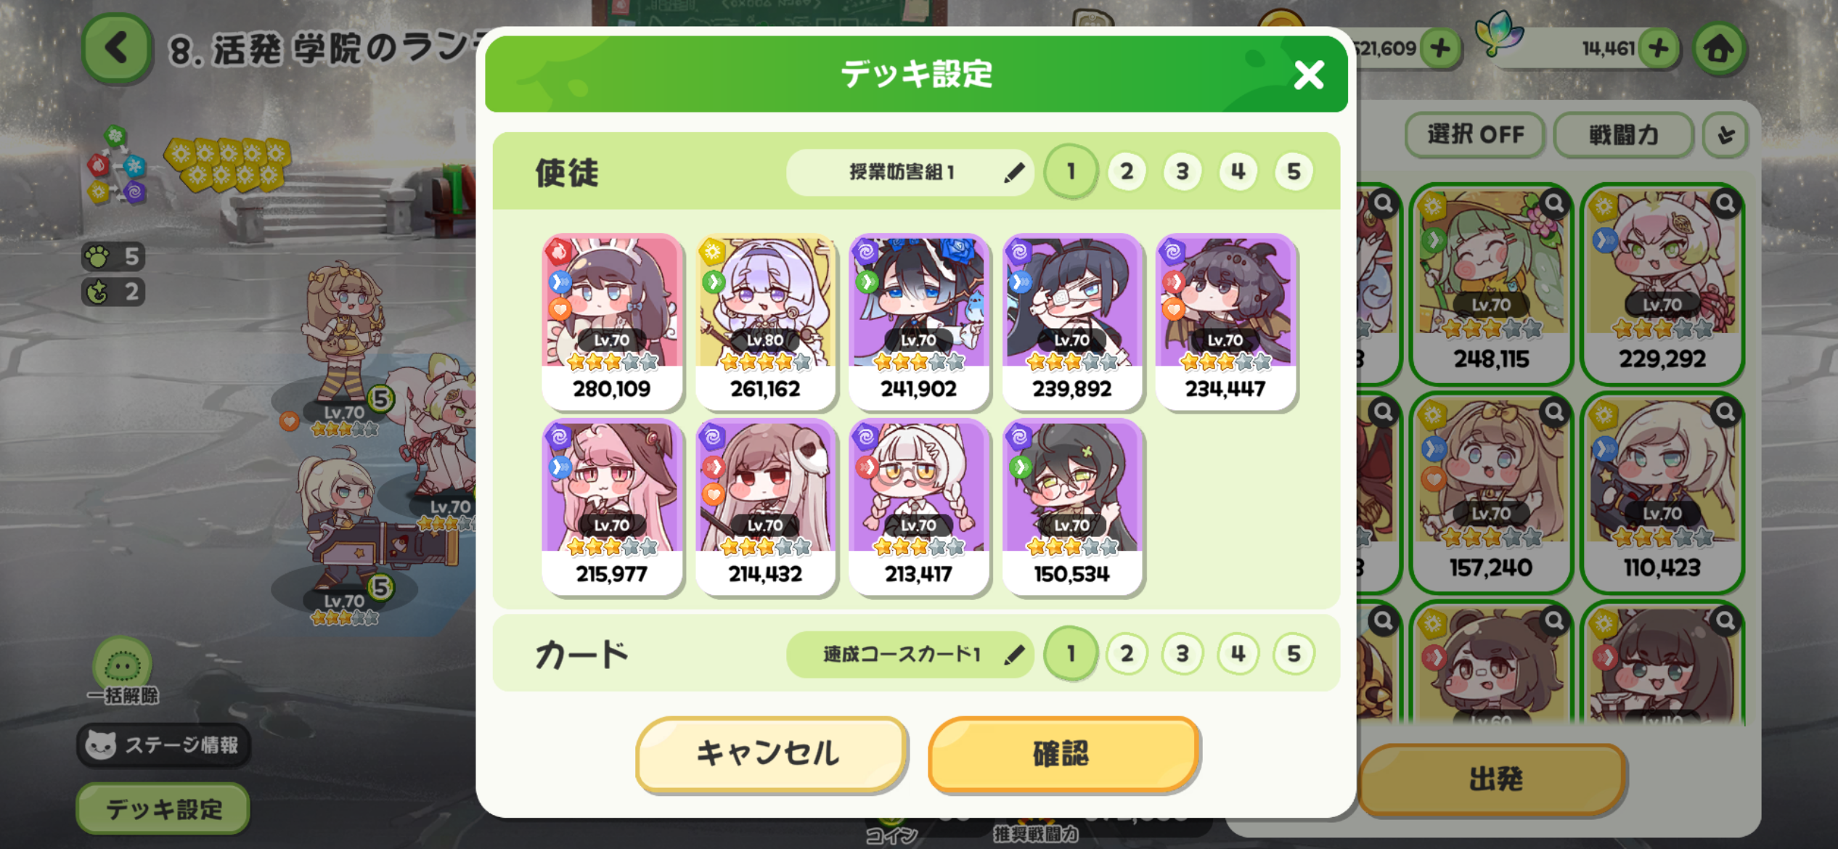The height and width of the screenshot is (849, 1838).
Task: Select the character card with power 280,109
Action: click(612, 321)
